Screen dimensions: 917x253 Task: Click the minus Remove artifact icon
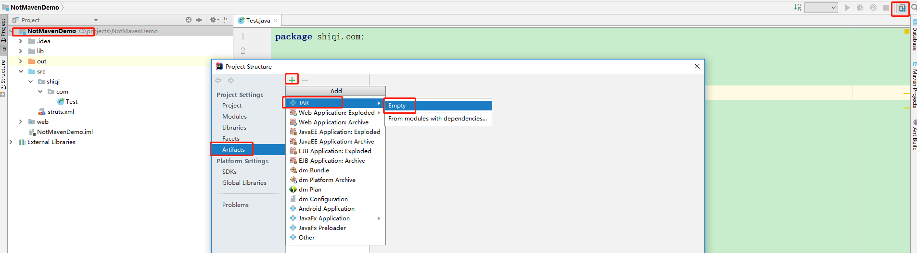point(305,80)
